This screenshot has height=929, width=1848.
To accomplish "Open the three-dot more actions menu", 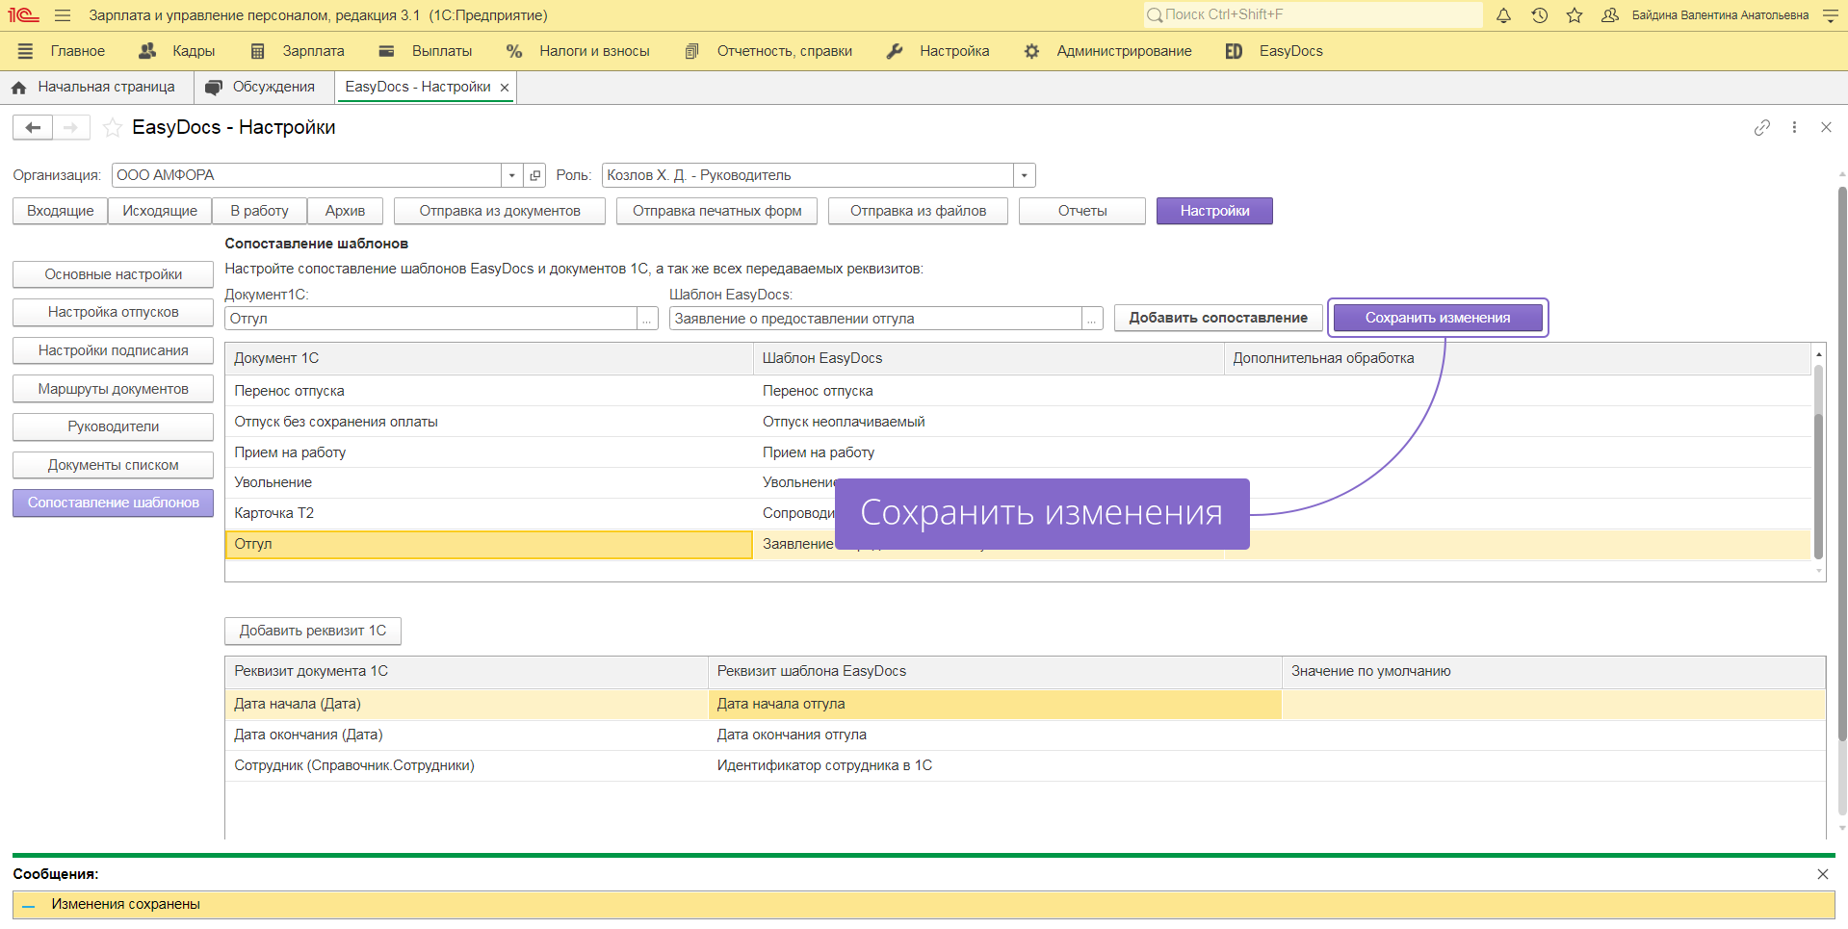I will [1794, 128].
